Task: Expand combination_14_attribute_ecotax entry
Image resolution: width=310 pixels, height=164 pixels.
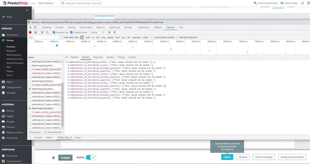Action: point(69,83)
